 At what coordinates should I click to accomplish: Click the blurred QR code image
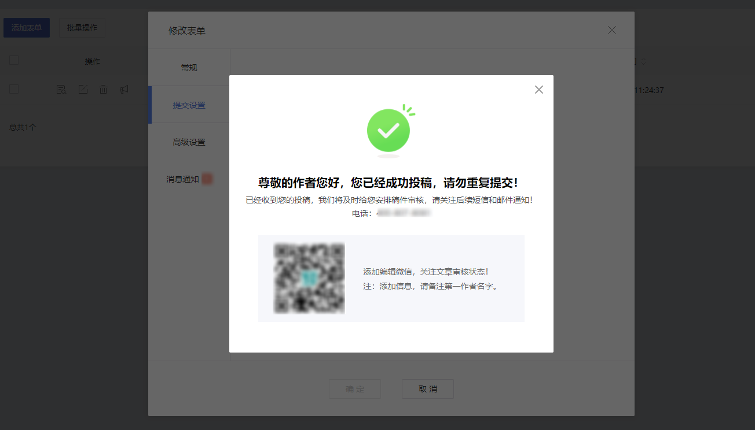(x=309, y=279)
